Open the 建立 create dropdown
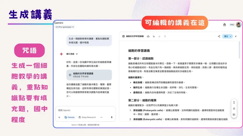Screen dimensions: 243x136 227,36
